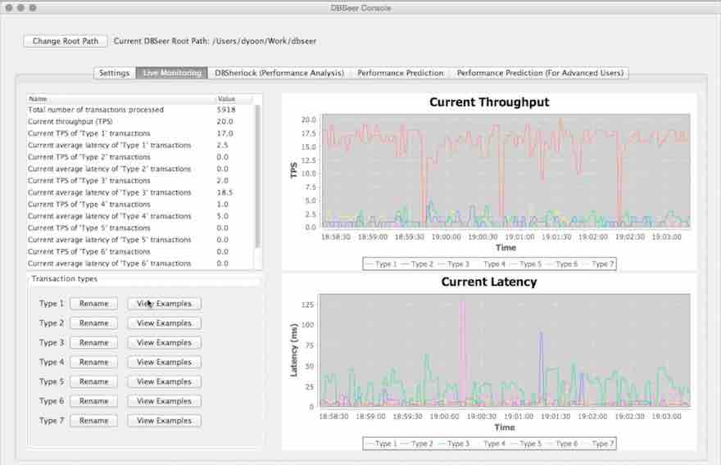
Task: Click the Name column header in statistics table
Action: pyautogui.click(x=120, y=98)
